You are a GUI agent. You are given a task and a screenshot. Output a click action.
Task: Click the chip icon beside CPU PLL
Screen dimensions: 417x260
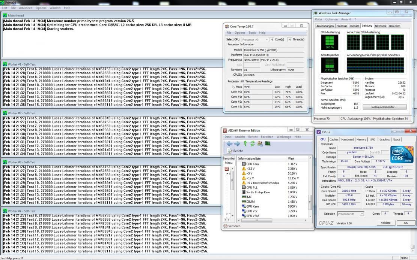coord(243,187)
